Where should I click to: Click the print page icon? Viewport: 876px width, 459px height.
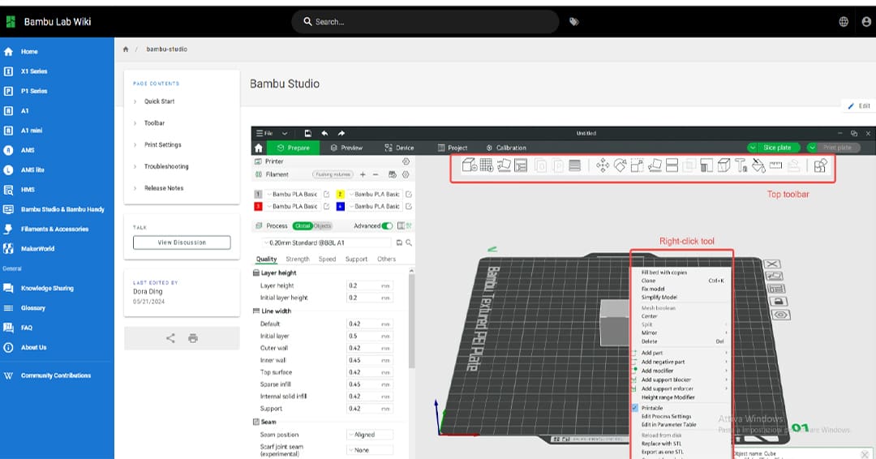point(193,338)
